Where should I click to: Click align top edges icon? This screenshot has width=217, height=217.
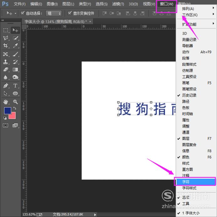(x=105, y=13)
